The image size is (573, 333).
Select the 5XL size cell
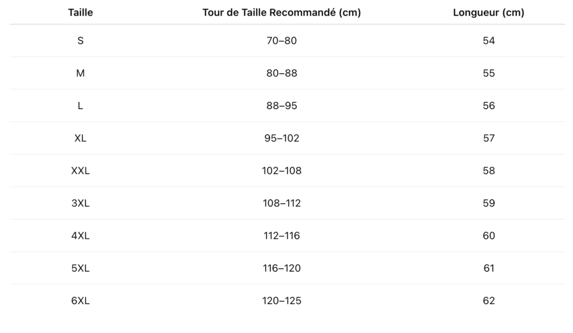[81, 268]
